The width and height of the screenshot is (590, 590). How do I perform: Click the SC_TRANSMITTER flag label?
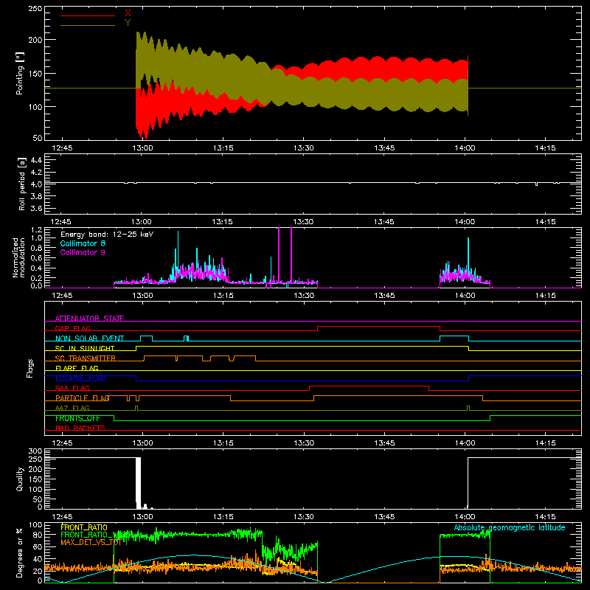pyautogui.click(x=85, y=358)
